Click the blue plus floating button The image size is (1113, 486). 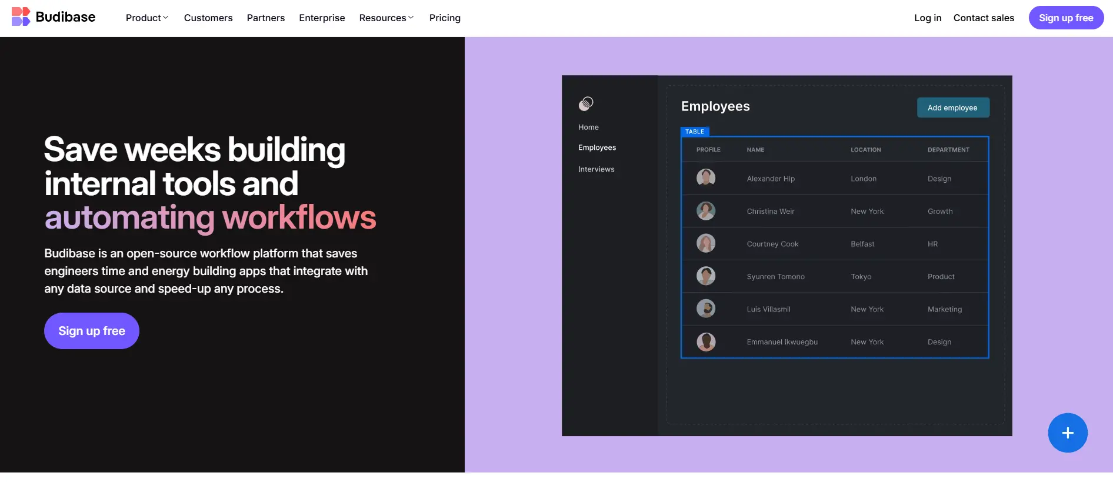(x=1067, y=433)
